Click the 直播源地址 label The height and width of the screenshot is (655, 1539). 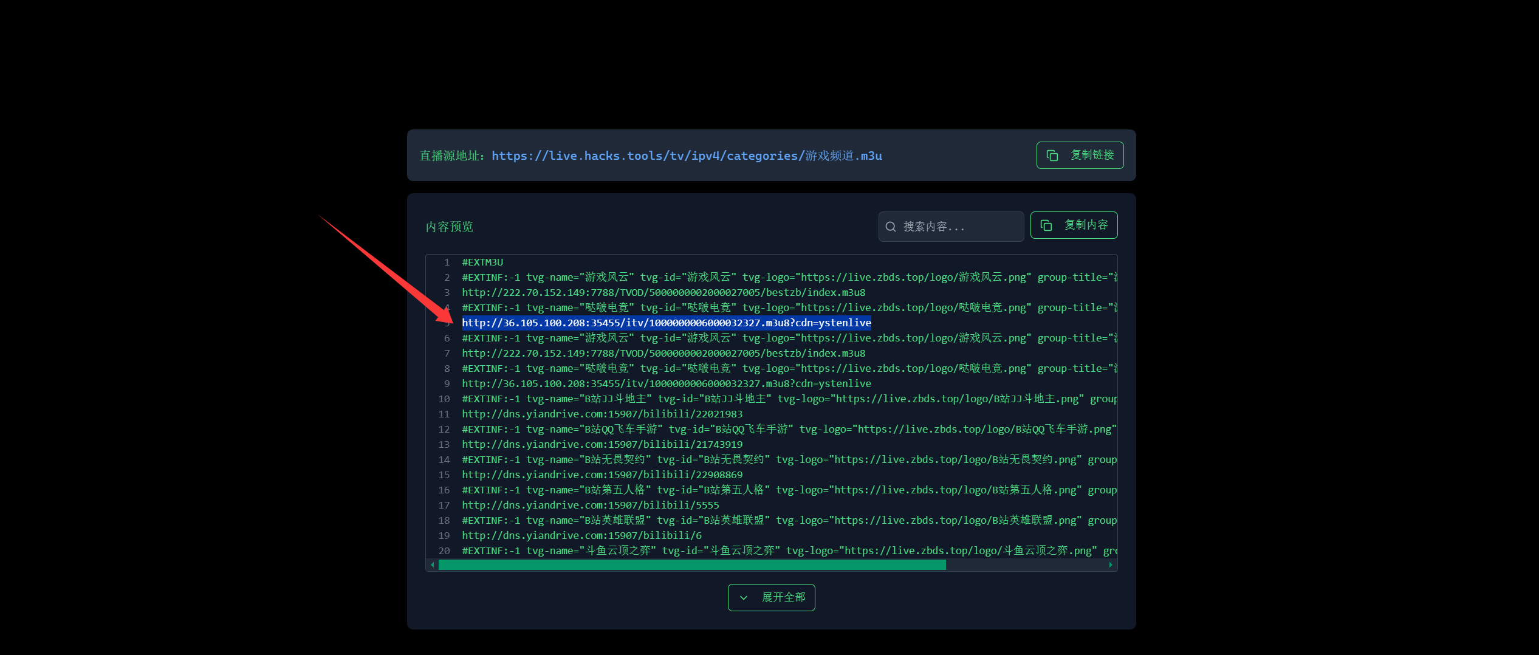[451, 156]
